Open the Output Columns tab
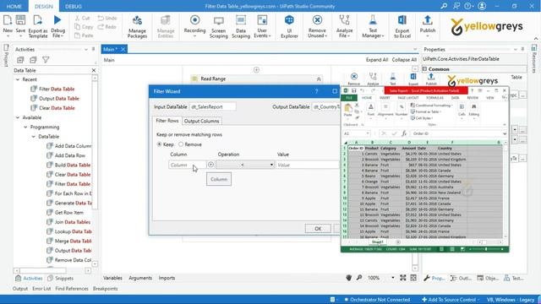 coord(201,121)
